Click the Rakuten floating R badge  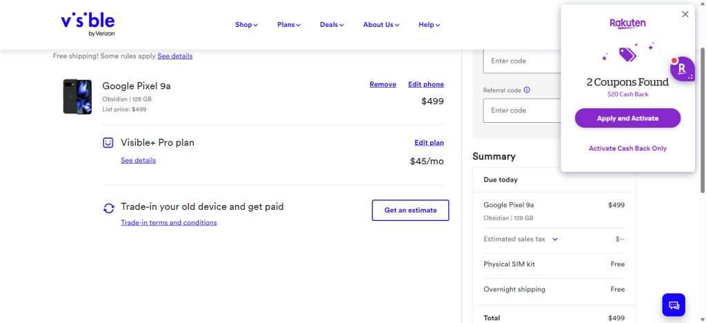tap(683, 69)
